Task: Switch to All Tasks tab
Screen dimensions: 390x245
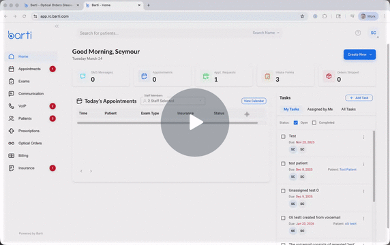Action: tap(348, 109)
